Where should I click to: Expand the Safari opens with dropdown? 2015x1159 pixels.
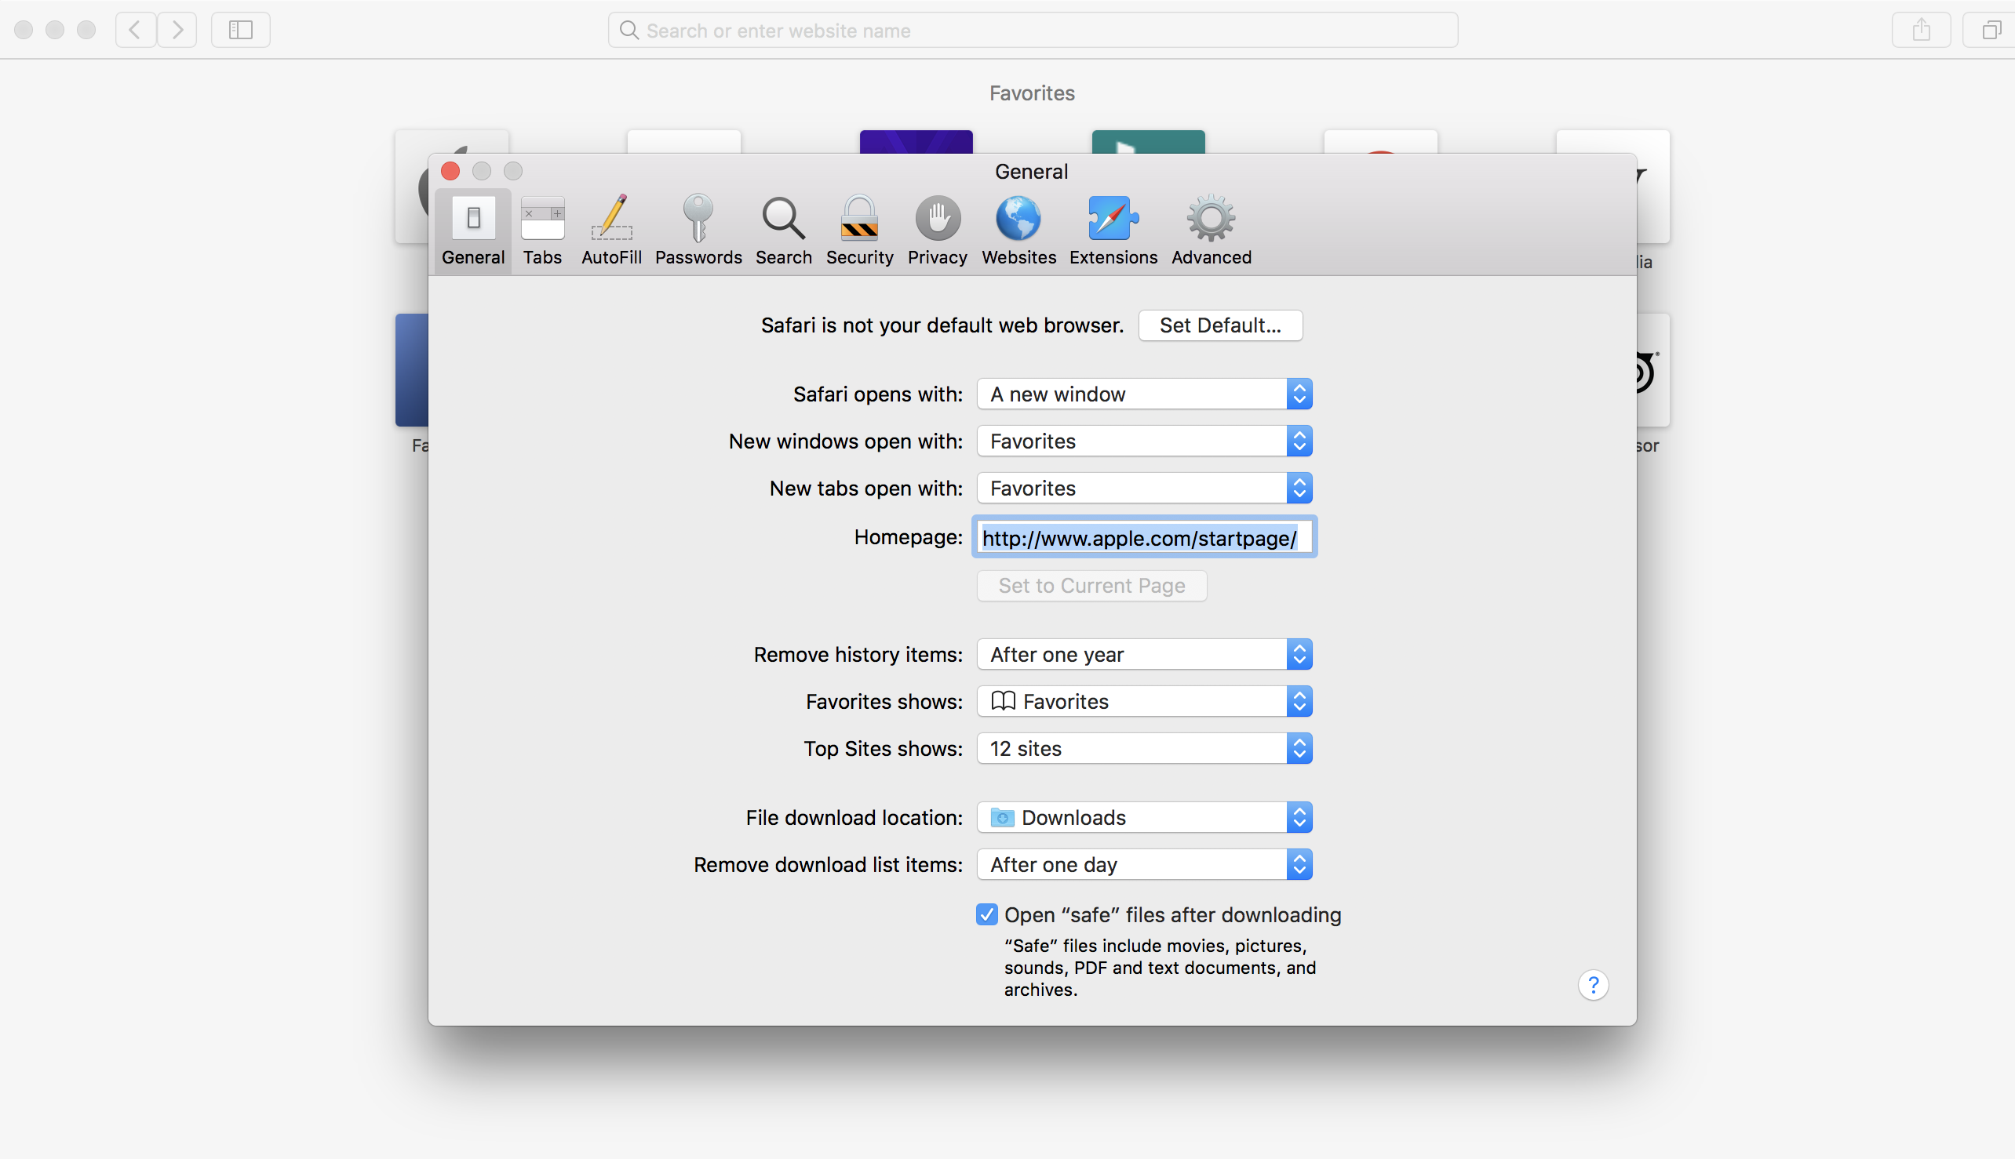(x=1144, y=394)
